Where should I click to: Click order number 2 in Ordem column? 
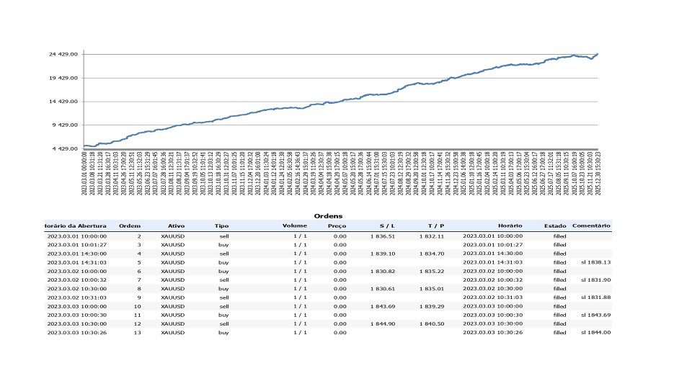coord(139,236)
